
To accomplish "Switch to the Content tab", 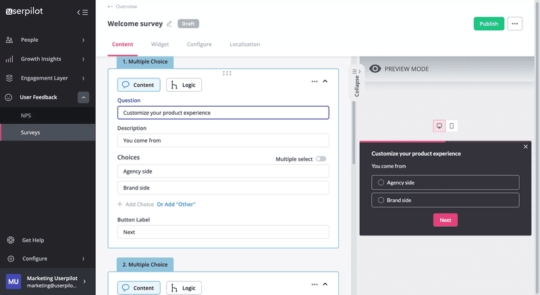I will (123, 45).
